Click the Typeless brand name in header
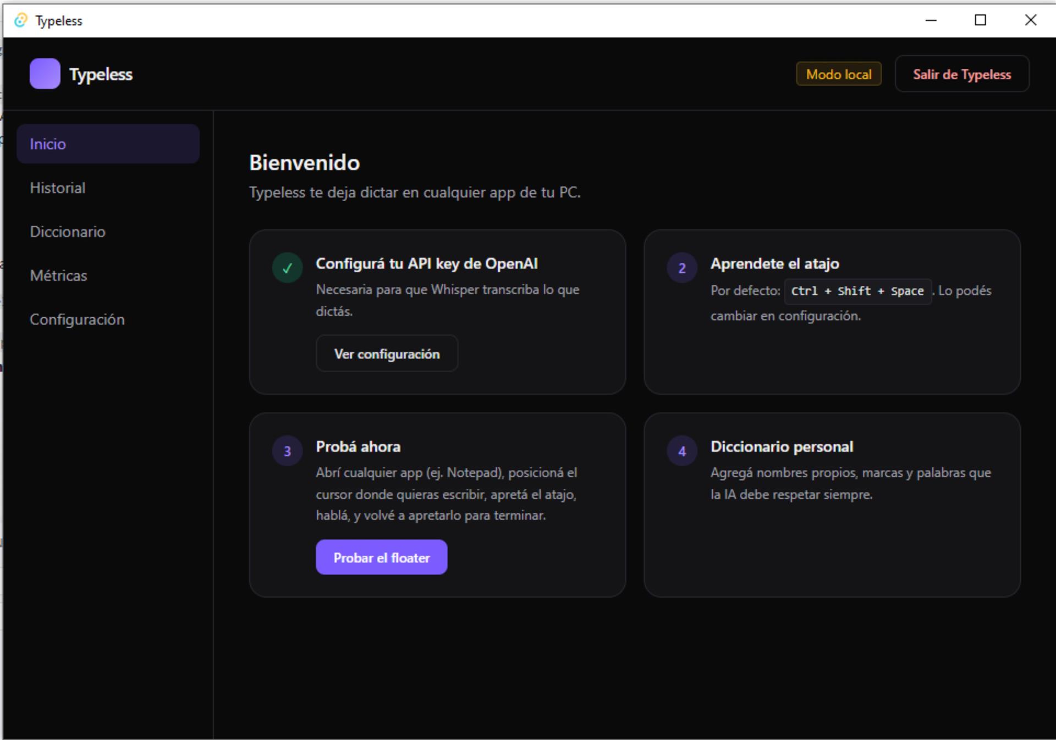 point(101,74)
